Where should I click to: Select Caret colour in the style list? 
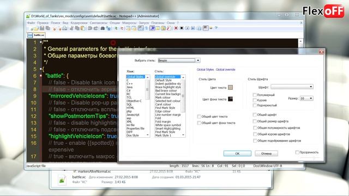point(163,104)
